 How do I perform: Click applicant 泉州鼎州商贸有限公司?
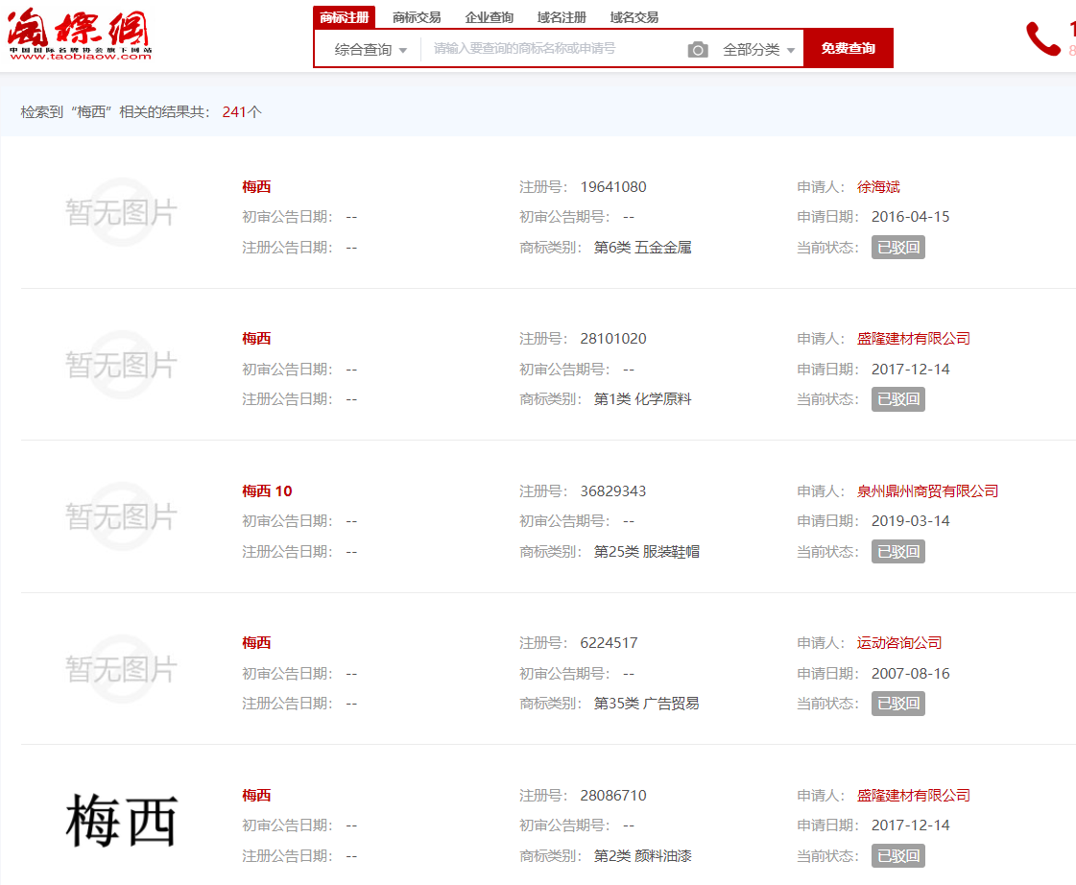point(927,491)
